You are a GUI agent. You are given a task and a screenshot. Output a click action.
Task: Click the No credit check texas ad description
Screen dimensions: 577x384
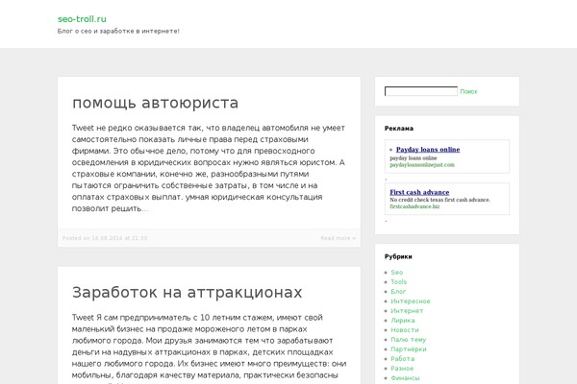(x=440, y=200)
